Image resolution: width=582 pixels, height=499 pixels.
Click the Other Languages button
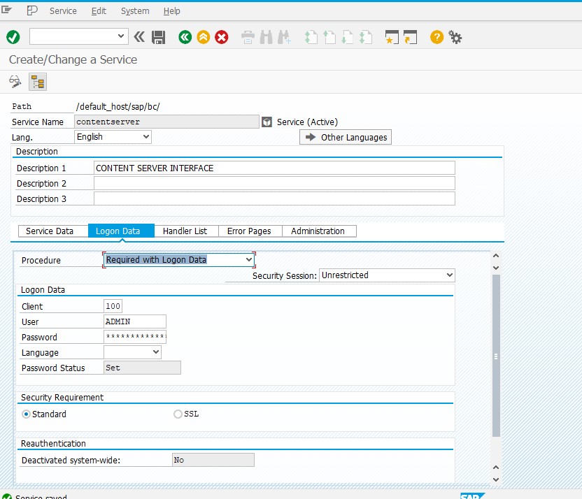(x=346, y=137)
